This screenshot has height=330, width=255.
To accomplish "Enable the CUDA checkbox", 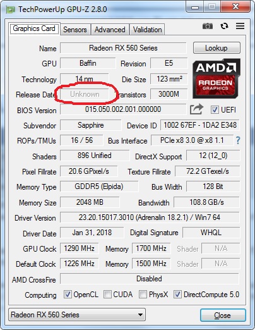I will [107, 295].
